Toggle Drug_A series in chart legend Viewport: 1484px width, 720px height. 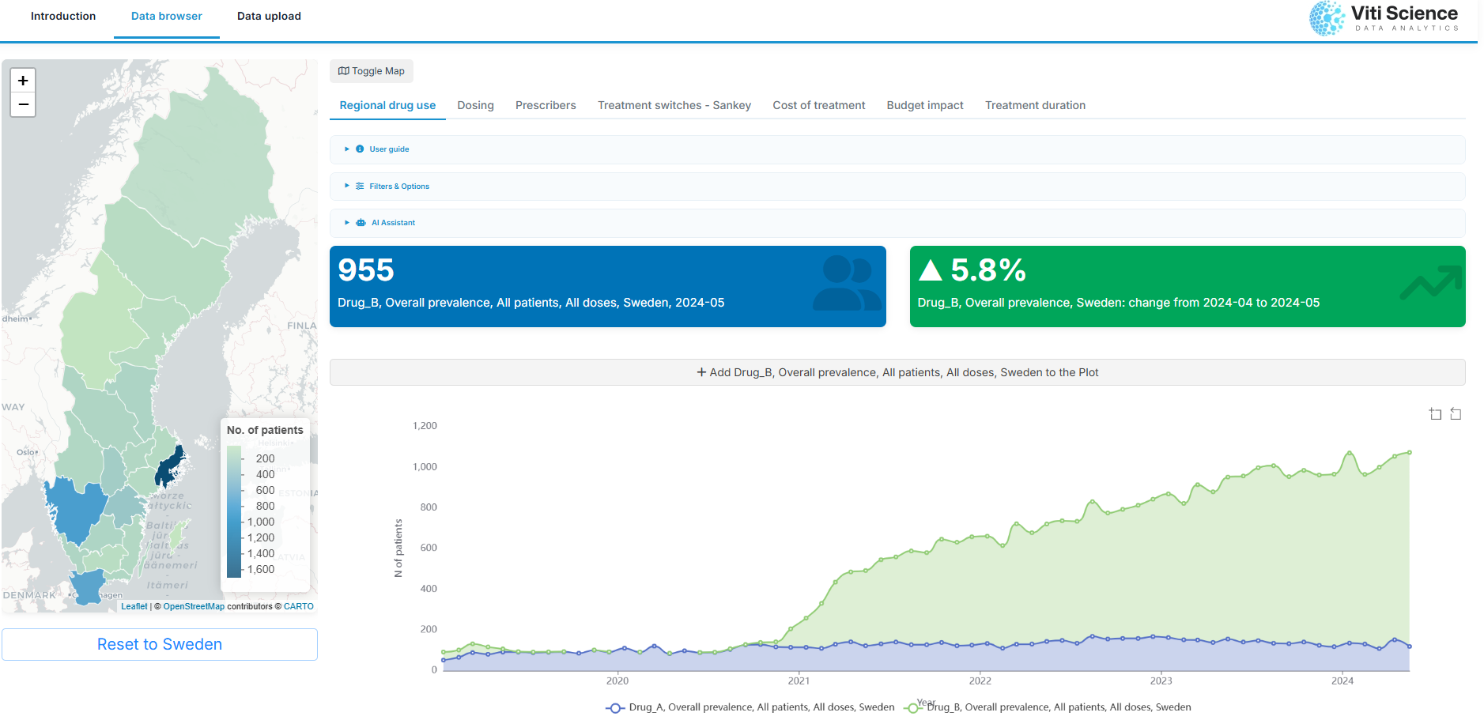click(750, 707)
